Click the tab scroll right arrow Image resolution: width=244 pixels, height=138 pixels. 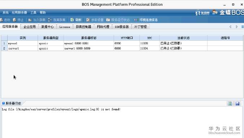point(237,27)
